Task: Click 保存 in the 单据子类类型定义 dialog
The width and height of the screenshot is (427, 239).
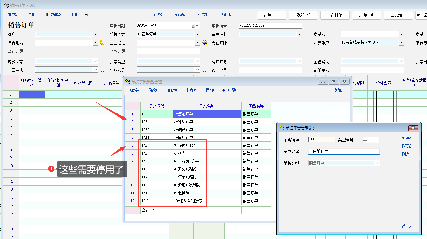Action: pyautogui.click(x=406, y=146)
